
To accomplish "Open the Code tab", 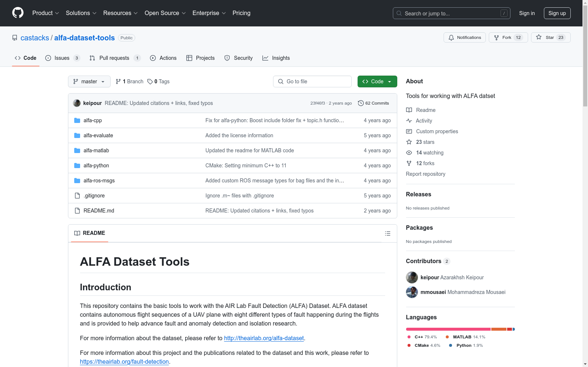I will coord(26,58).
